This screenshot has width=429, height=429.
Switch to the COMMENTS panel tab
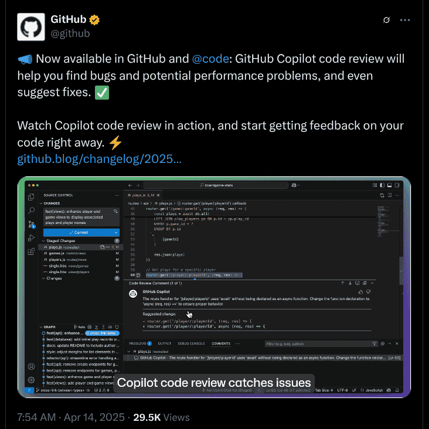click(x=221, y=343)
